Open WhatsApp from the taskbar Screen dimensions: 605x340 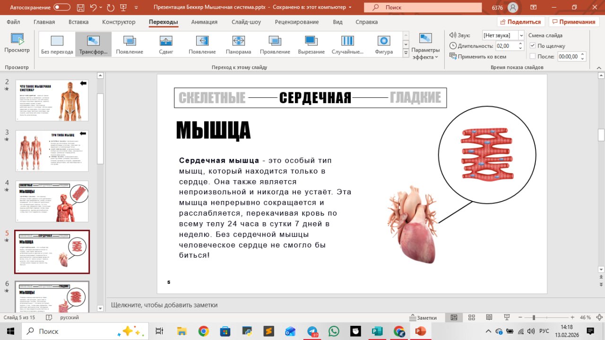point(334,331)
